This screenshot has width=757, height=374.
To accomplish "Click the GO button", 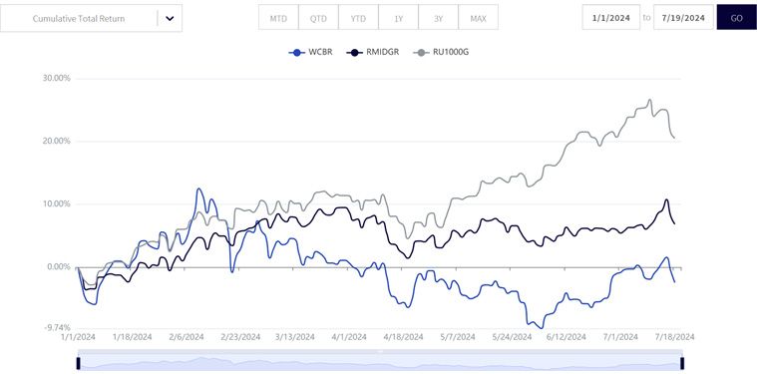I will 737,17.
